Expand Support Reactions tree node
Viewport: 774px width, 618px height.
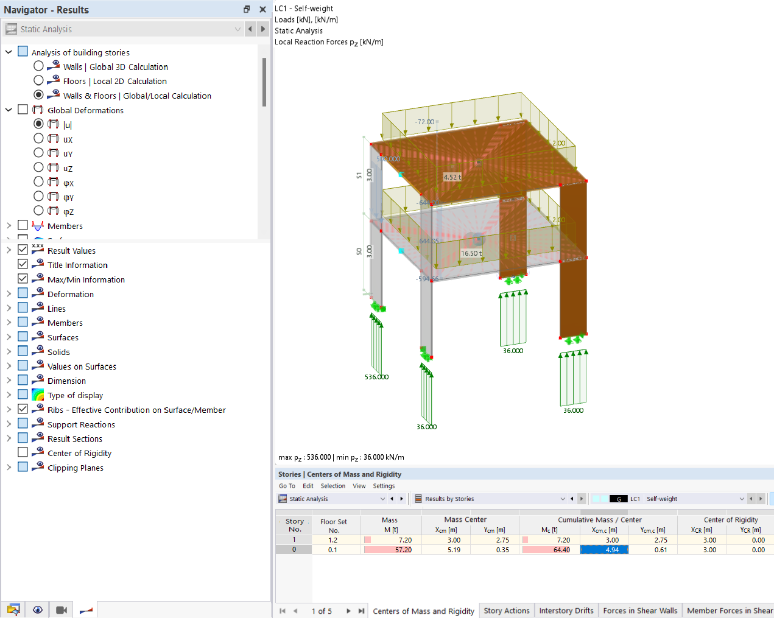tap(9, 424)
